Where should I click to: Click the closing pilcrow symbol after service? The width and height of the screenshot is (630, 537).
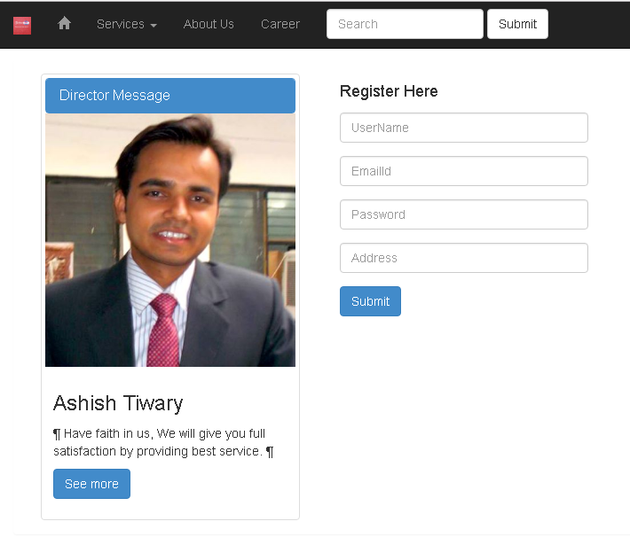point(270,452)
